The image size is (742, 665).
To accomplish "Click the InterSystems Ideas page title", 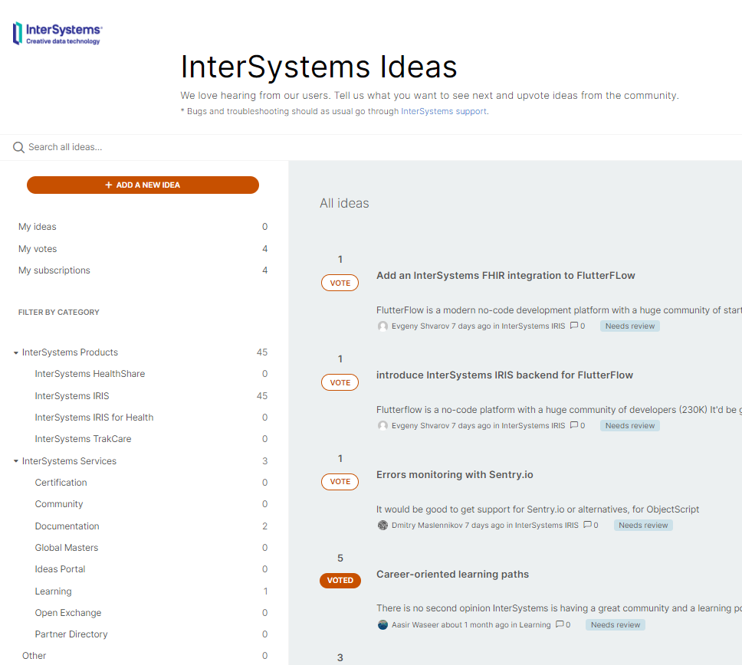I will [x=318, y=67].
